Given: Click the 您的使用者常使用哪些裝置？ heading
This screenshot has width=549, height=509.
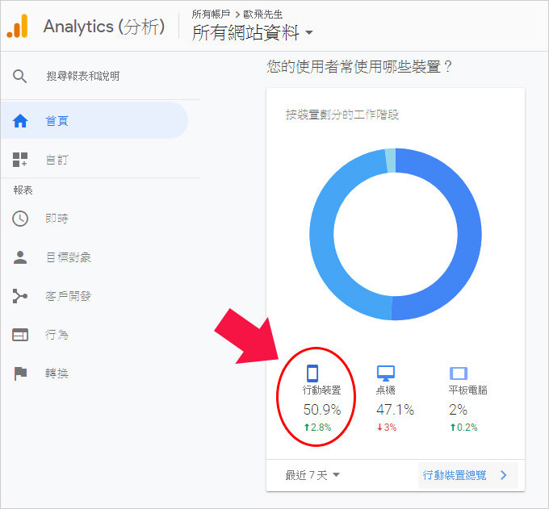Looking at the screenshot, I should 359,66.
